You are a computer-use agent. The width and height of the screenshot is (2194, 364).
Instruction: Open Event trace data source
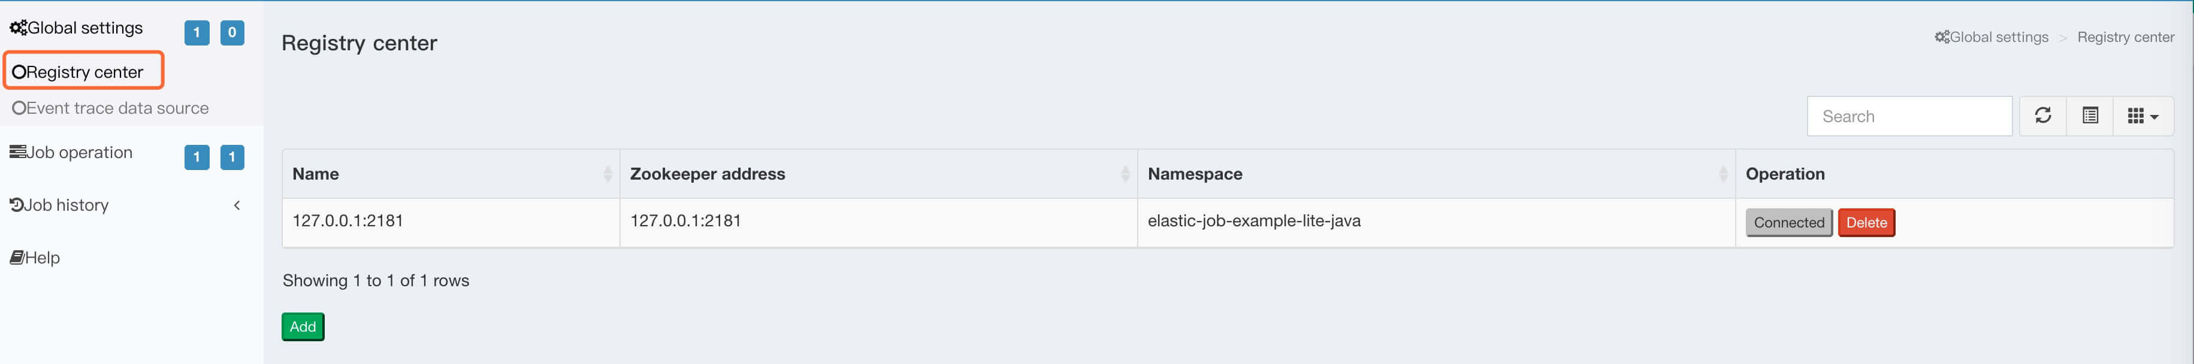(x=117, y=108)
